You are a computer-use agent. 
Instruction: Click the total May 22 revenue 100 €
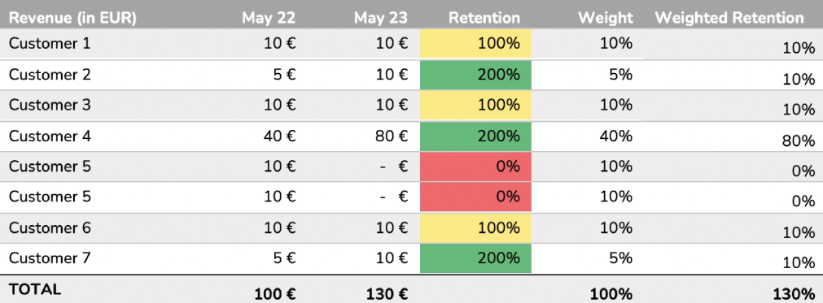pyautogui.click(x=275, y=294)
